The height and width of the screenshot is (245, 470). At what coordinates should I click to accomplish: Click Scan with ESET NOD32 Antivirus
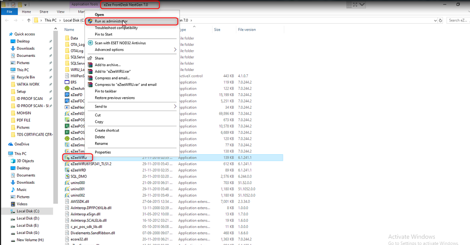[x=132, y=43]
